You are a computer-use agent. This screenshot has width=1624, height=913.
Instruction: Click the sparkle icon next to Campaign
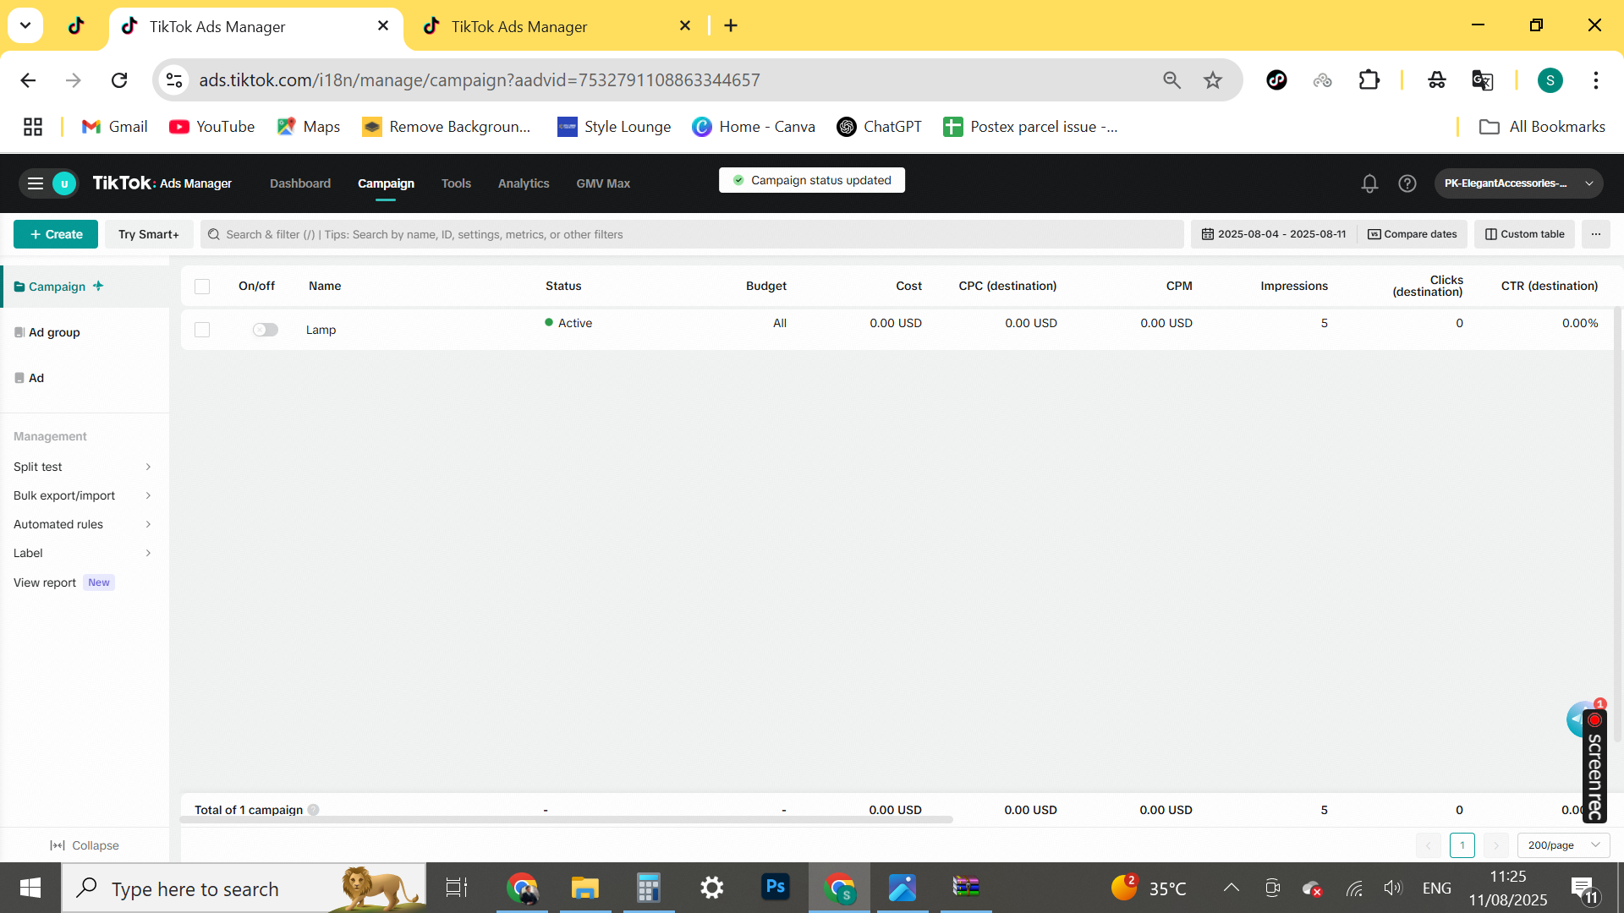tap(98, 286)
